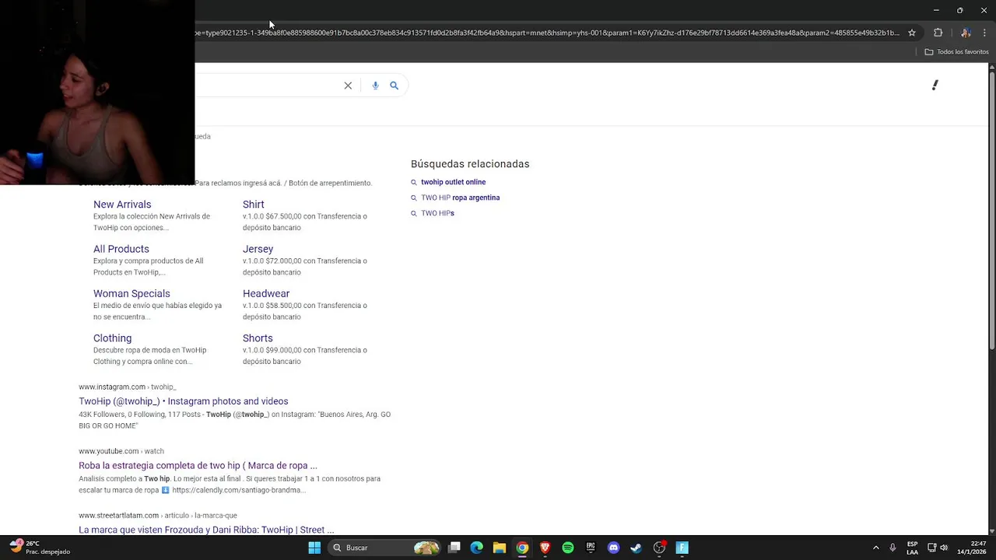Switch to Google Chrome in the taskbar

522,548
